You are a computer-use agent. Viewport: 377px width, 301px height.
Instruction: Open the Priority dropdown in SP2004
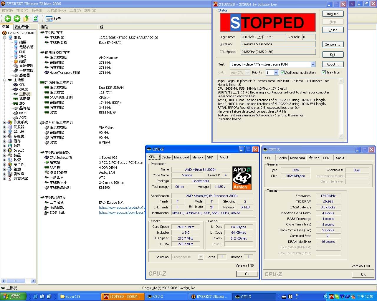tap(276, 73)
